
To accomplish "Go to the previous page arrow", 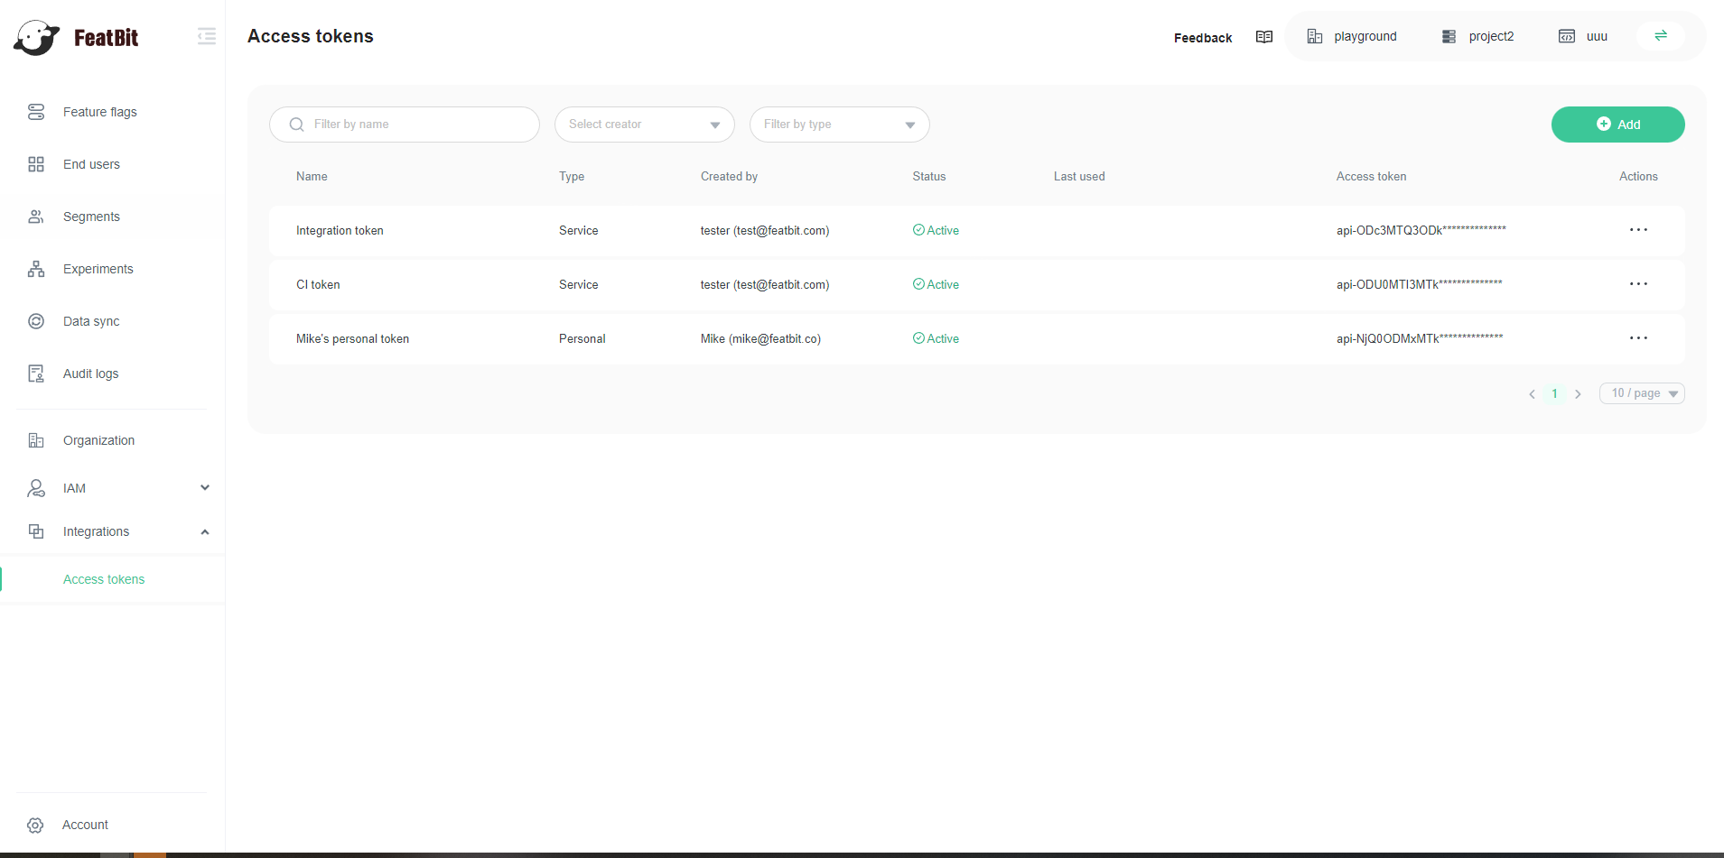I will pos(1532,394).
